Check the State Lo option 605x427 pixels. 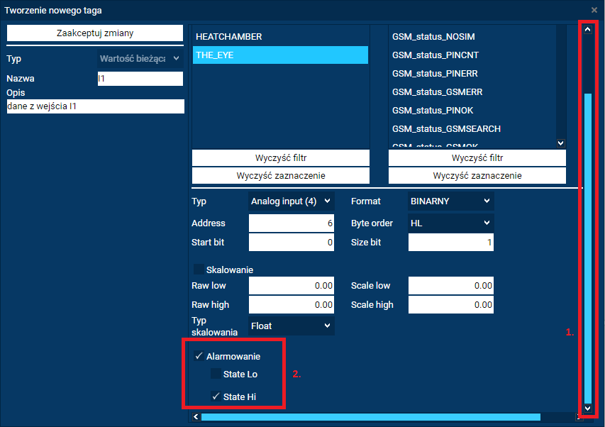coord(216,374)
